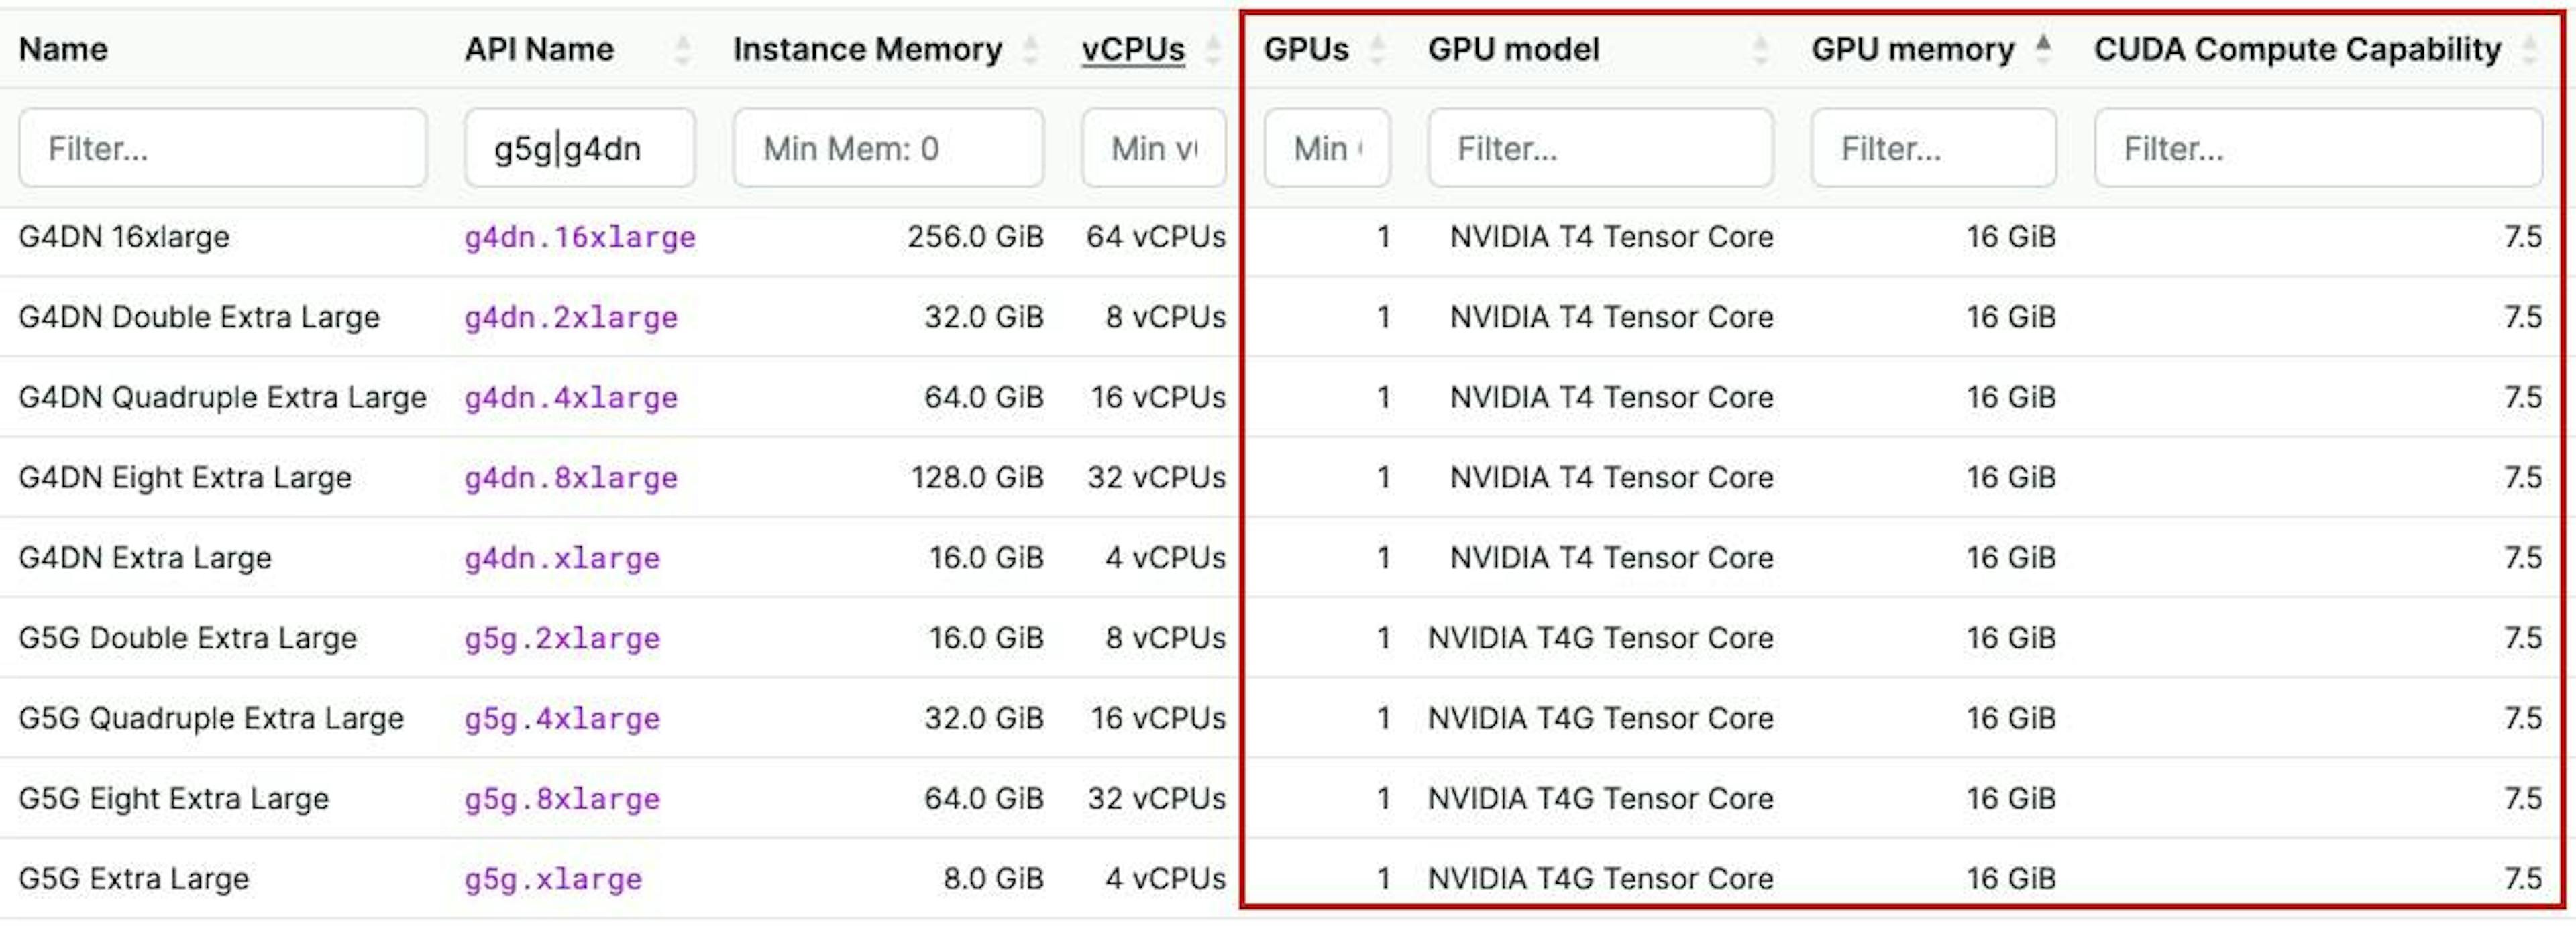Click the API Name filter containing g5g|g4dn

[580, 148]
